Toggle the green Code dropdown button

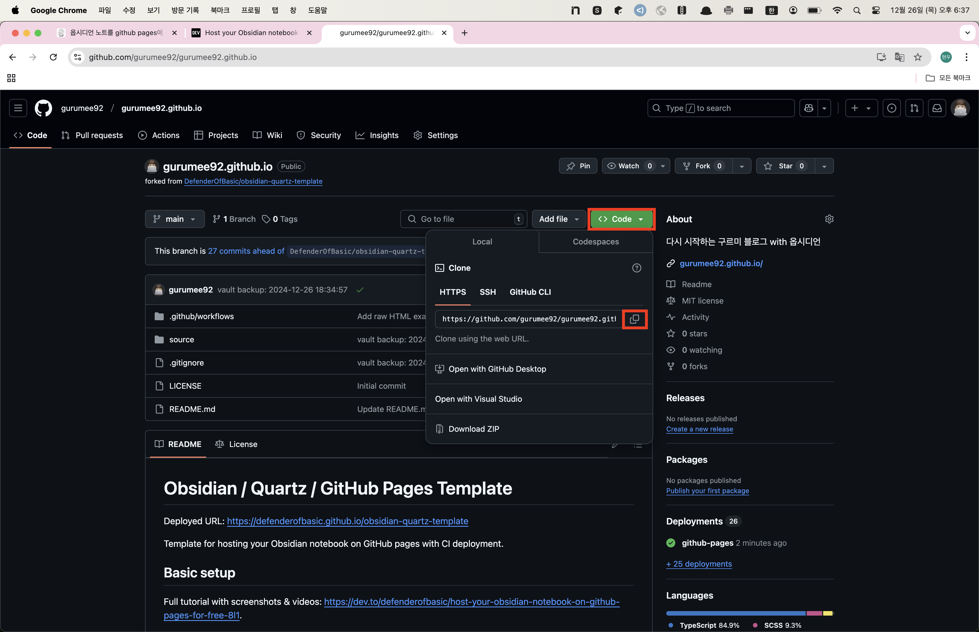621,219
